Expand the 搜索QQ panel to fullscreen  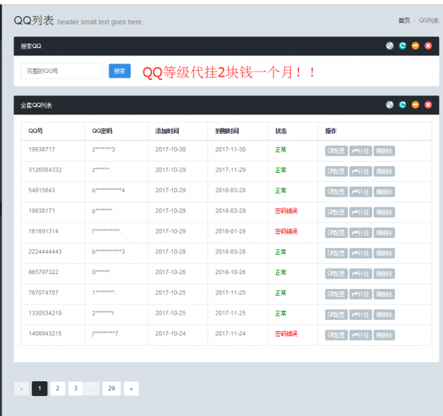point(390,46)
